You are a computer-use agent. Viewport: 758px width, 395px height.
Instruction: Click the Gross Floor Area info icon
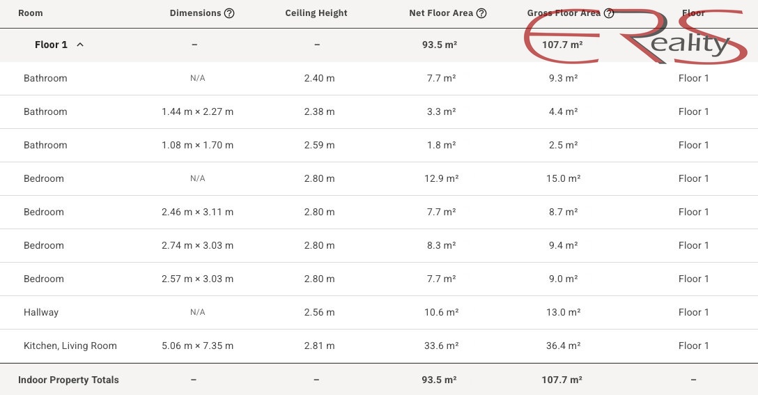[x=609, y=13]
